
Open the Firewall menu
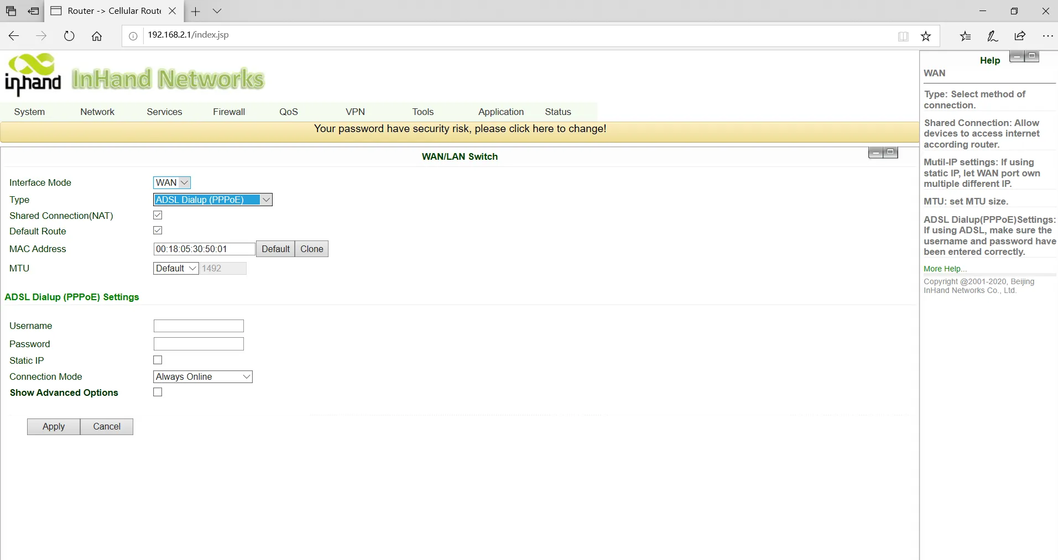click(229, 112)
